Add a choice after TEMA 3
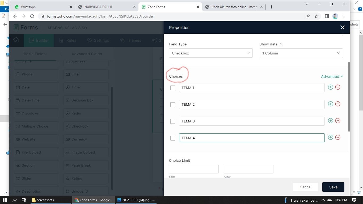 click(x=330, y=121)
